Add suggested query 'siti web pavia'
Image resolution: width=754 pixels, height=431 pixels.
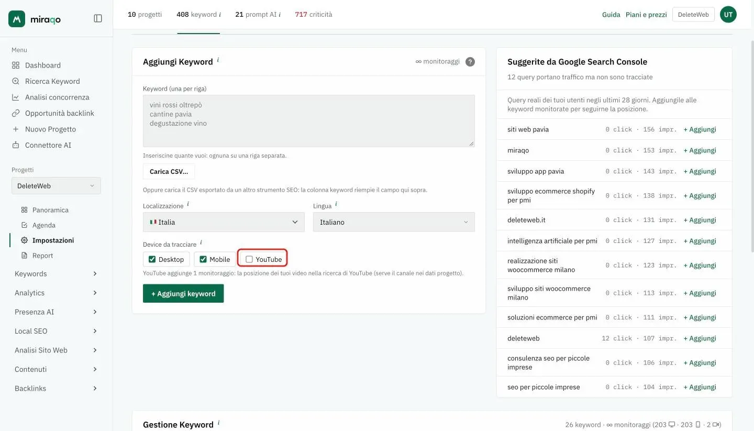(700, 129)
